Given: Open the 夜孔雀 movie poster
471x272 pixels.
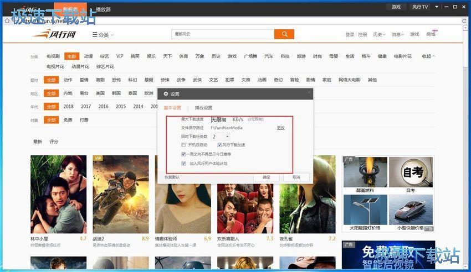Looking at the screenshot, I should (x=308, y=208).
